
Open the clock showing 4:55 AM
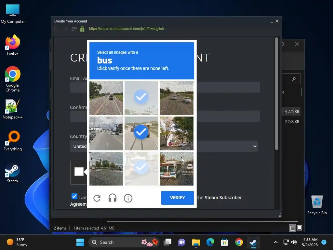point(310,242)
